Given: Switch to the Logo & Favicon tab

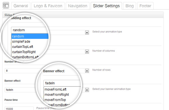Looking at the screenshot, I should click(x=48, y=6).
